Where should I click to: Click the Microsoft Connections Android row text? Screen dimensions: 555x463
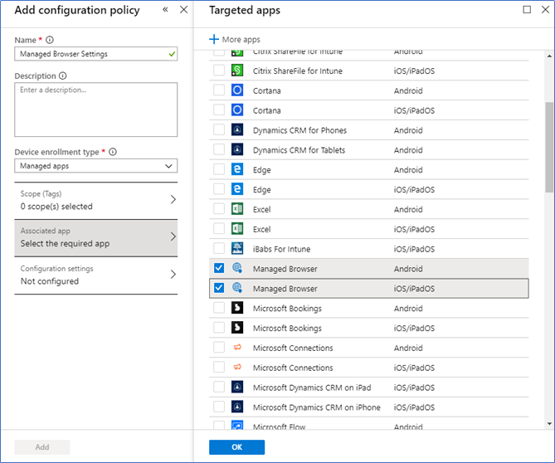pyautogui.click(x=293, y=348)
